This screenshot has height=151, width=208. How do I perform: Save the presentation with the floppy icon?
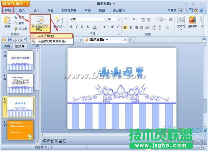pyautogui.click(x=10, y=39)
